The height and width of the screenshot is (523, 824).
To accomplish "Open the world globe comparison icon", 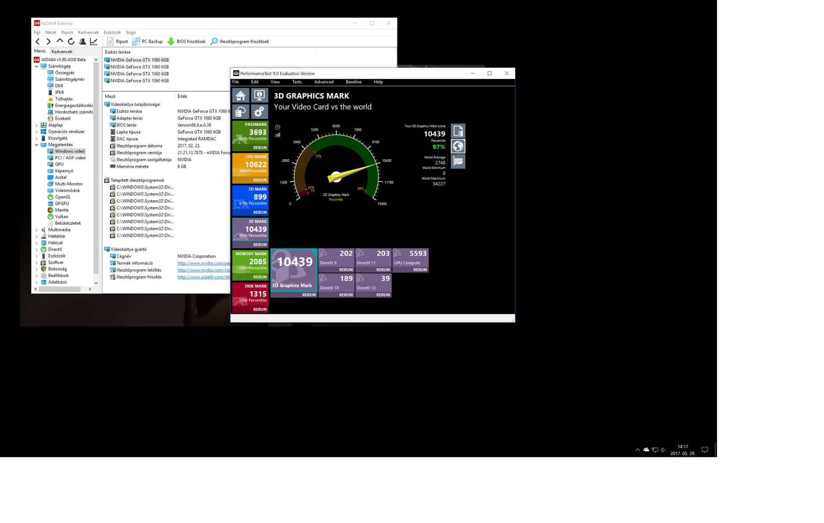I will [x=458, y=146].
